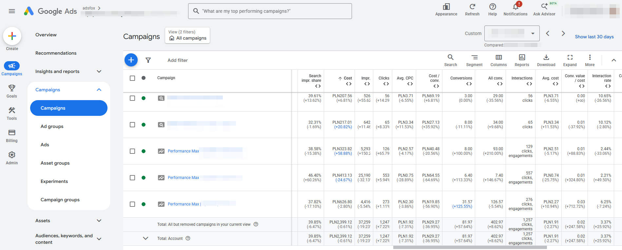The height and width of the screenshot is (250, 622).
Task: Open the Columns editor
Action: pos(498,60)
